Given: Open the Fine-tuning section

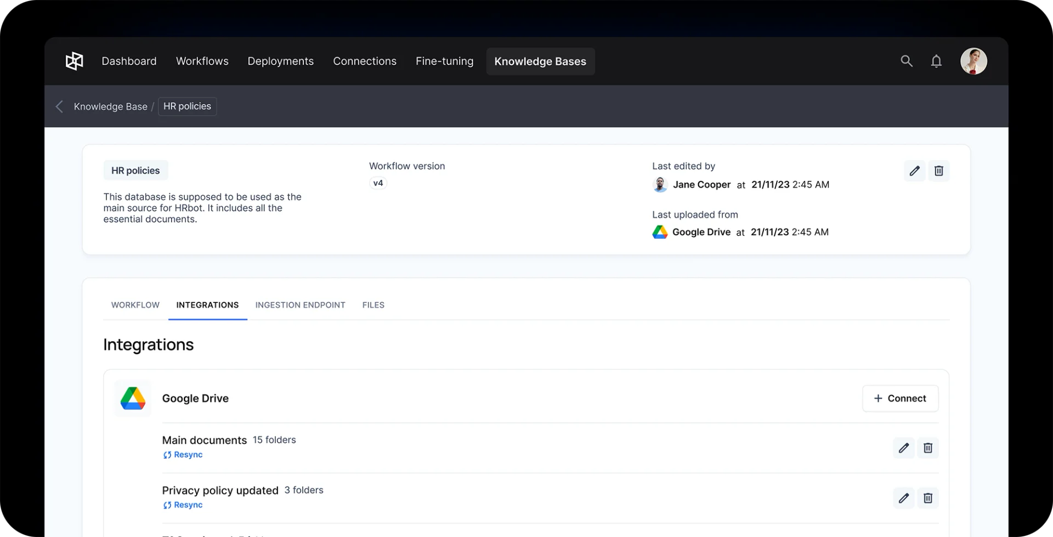Looking at the screenshot, I should pos(444,61).
